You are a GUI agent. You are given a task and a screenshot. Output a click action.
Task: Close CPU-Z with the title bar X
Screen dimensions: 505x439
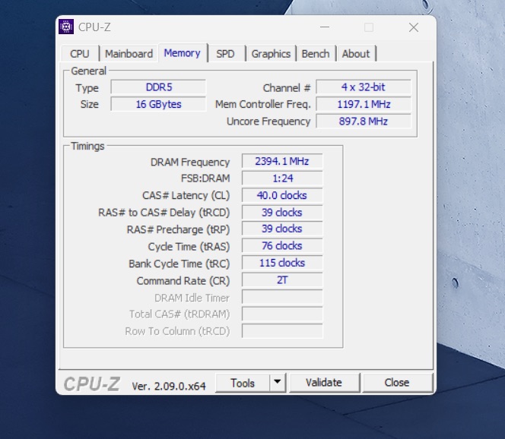click(414, 27)
